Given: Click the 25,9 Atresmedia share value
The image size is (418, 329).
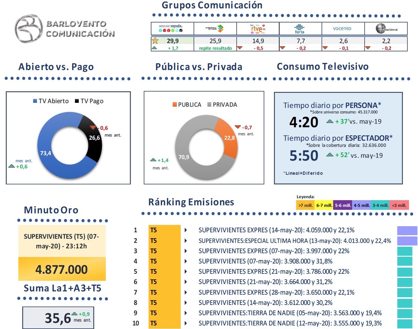Looking at the screenshot, I should 215,41.
